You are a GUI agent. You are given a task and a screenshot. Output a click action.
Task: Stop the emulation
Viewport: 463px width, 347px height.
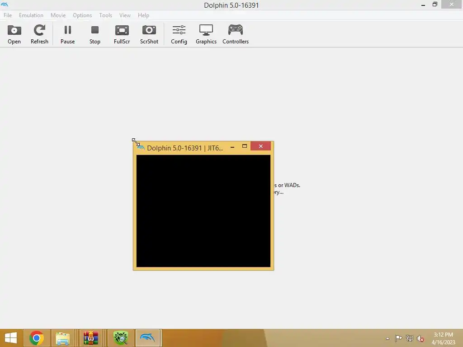pos(95,34)
